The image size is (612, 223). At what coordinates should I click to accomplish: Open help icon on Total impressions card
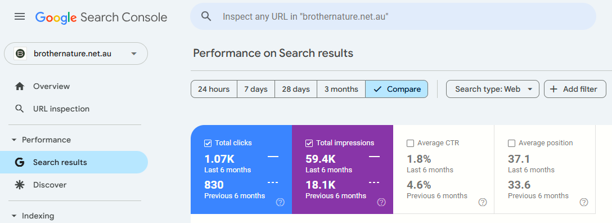click(381, 202)
